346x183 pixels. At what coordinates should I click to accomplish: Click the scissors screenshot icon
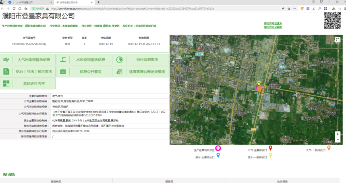click(313, 8)
